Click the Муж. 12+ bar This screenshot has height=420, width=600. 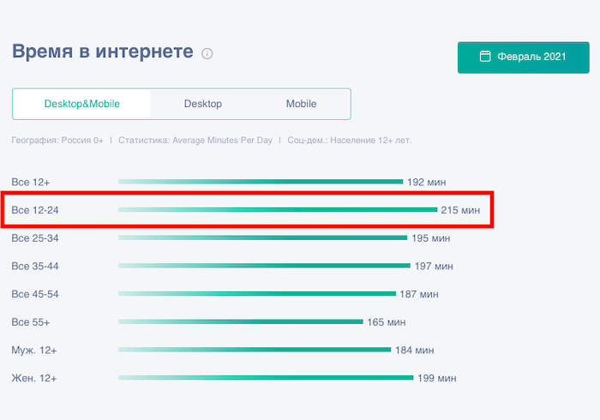(x=255, y=350)
